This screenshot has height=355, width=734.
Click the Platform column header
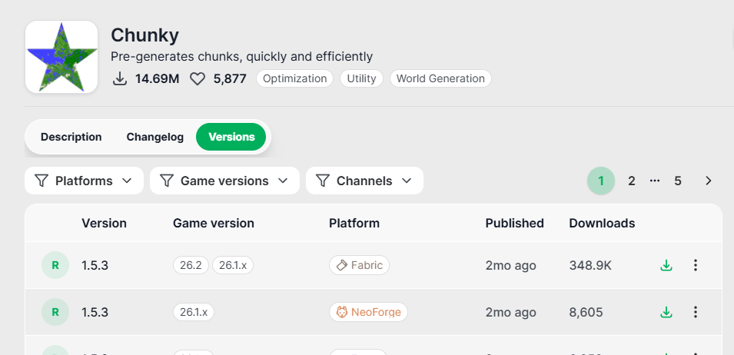[354, 224]
